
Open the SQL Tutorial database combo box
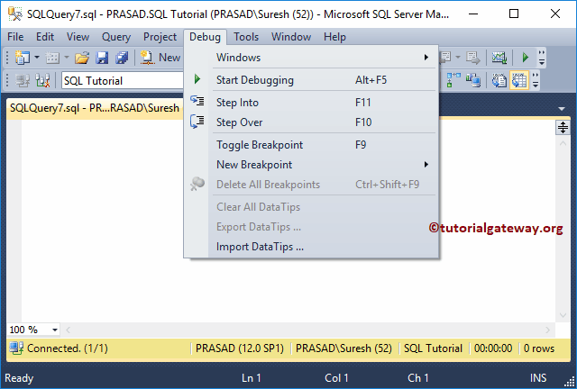coord(123,80)
